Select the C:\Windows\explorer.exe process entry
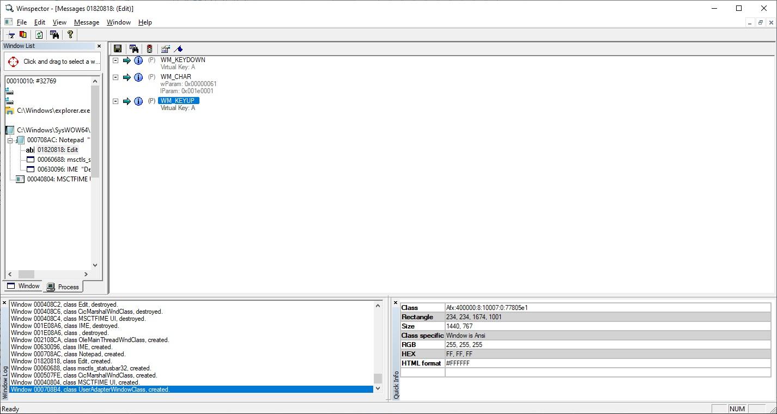Viewport: 777px width, 414px height. pos(53,111)
